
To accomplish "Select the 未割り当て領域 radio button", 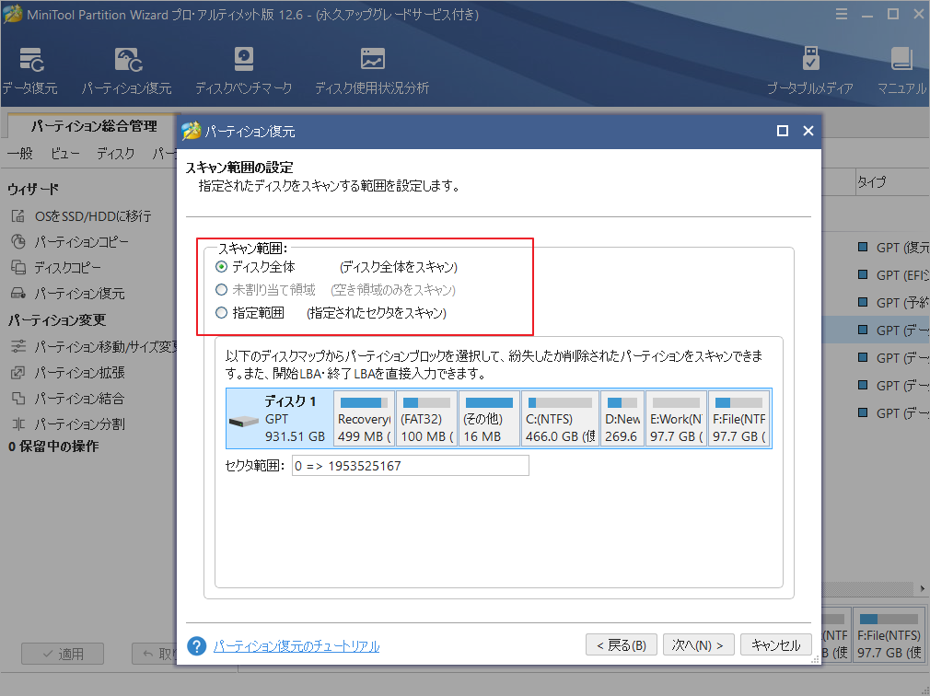I will 220,290.
